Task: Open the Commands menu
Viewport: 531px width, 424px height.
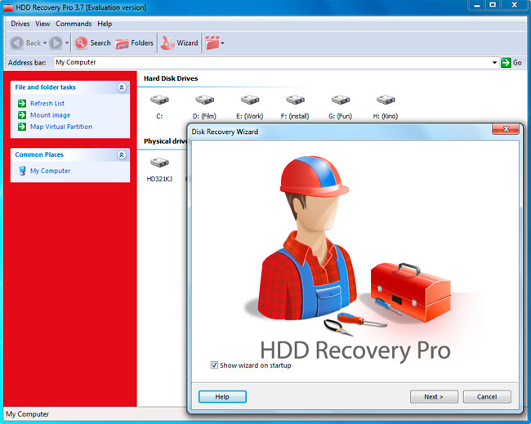Action: [x=74, y=24]
